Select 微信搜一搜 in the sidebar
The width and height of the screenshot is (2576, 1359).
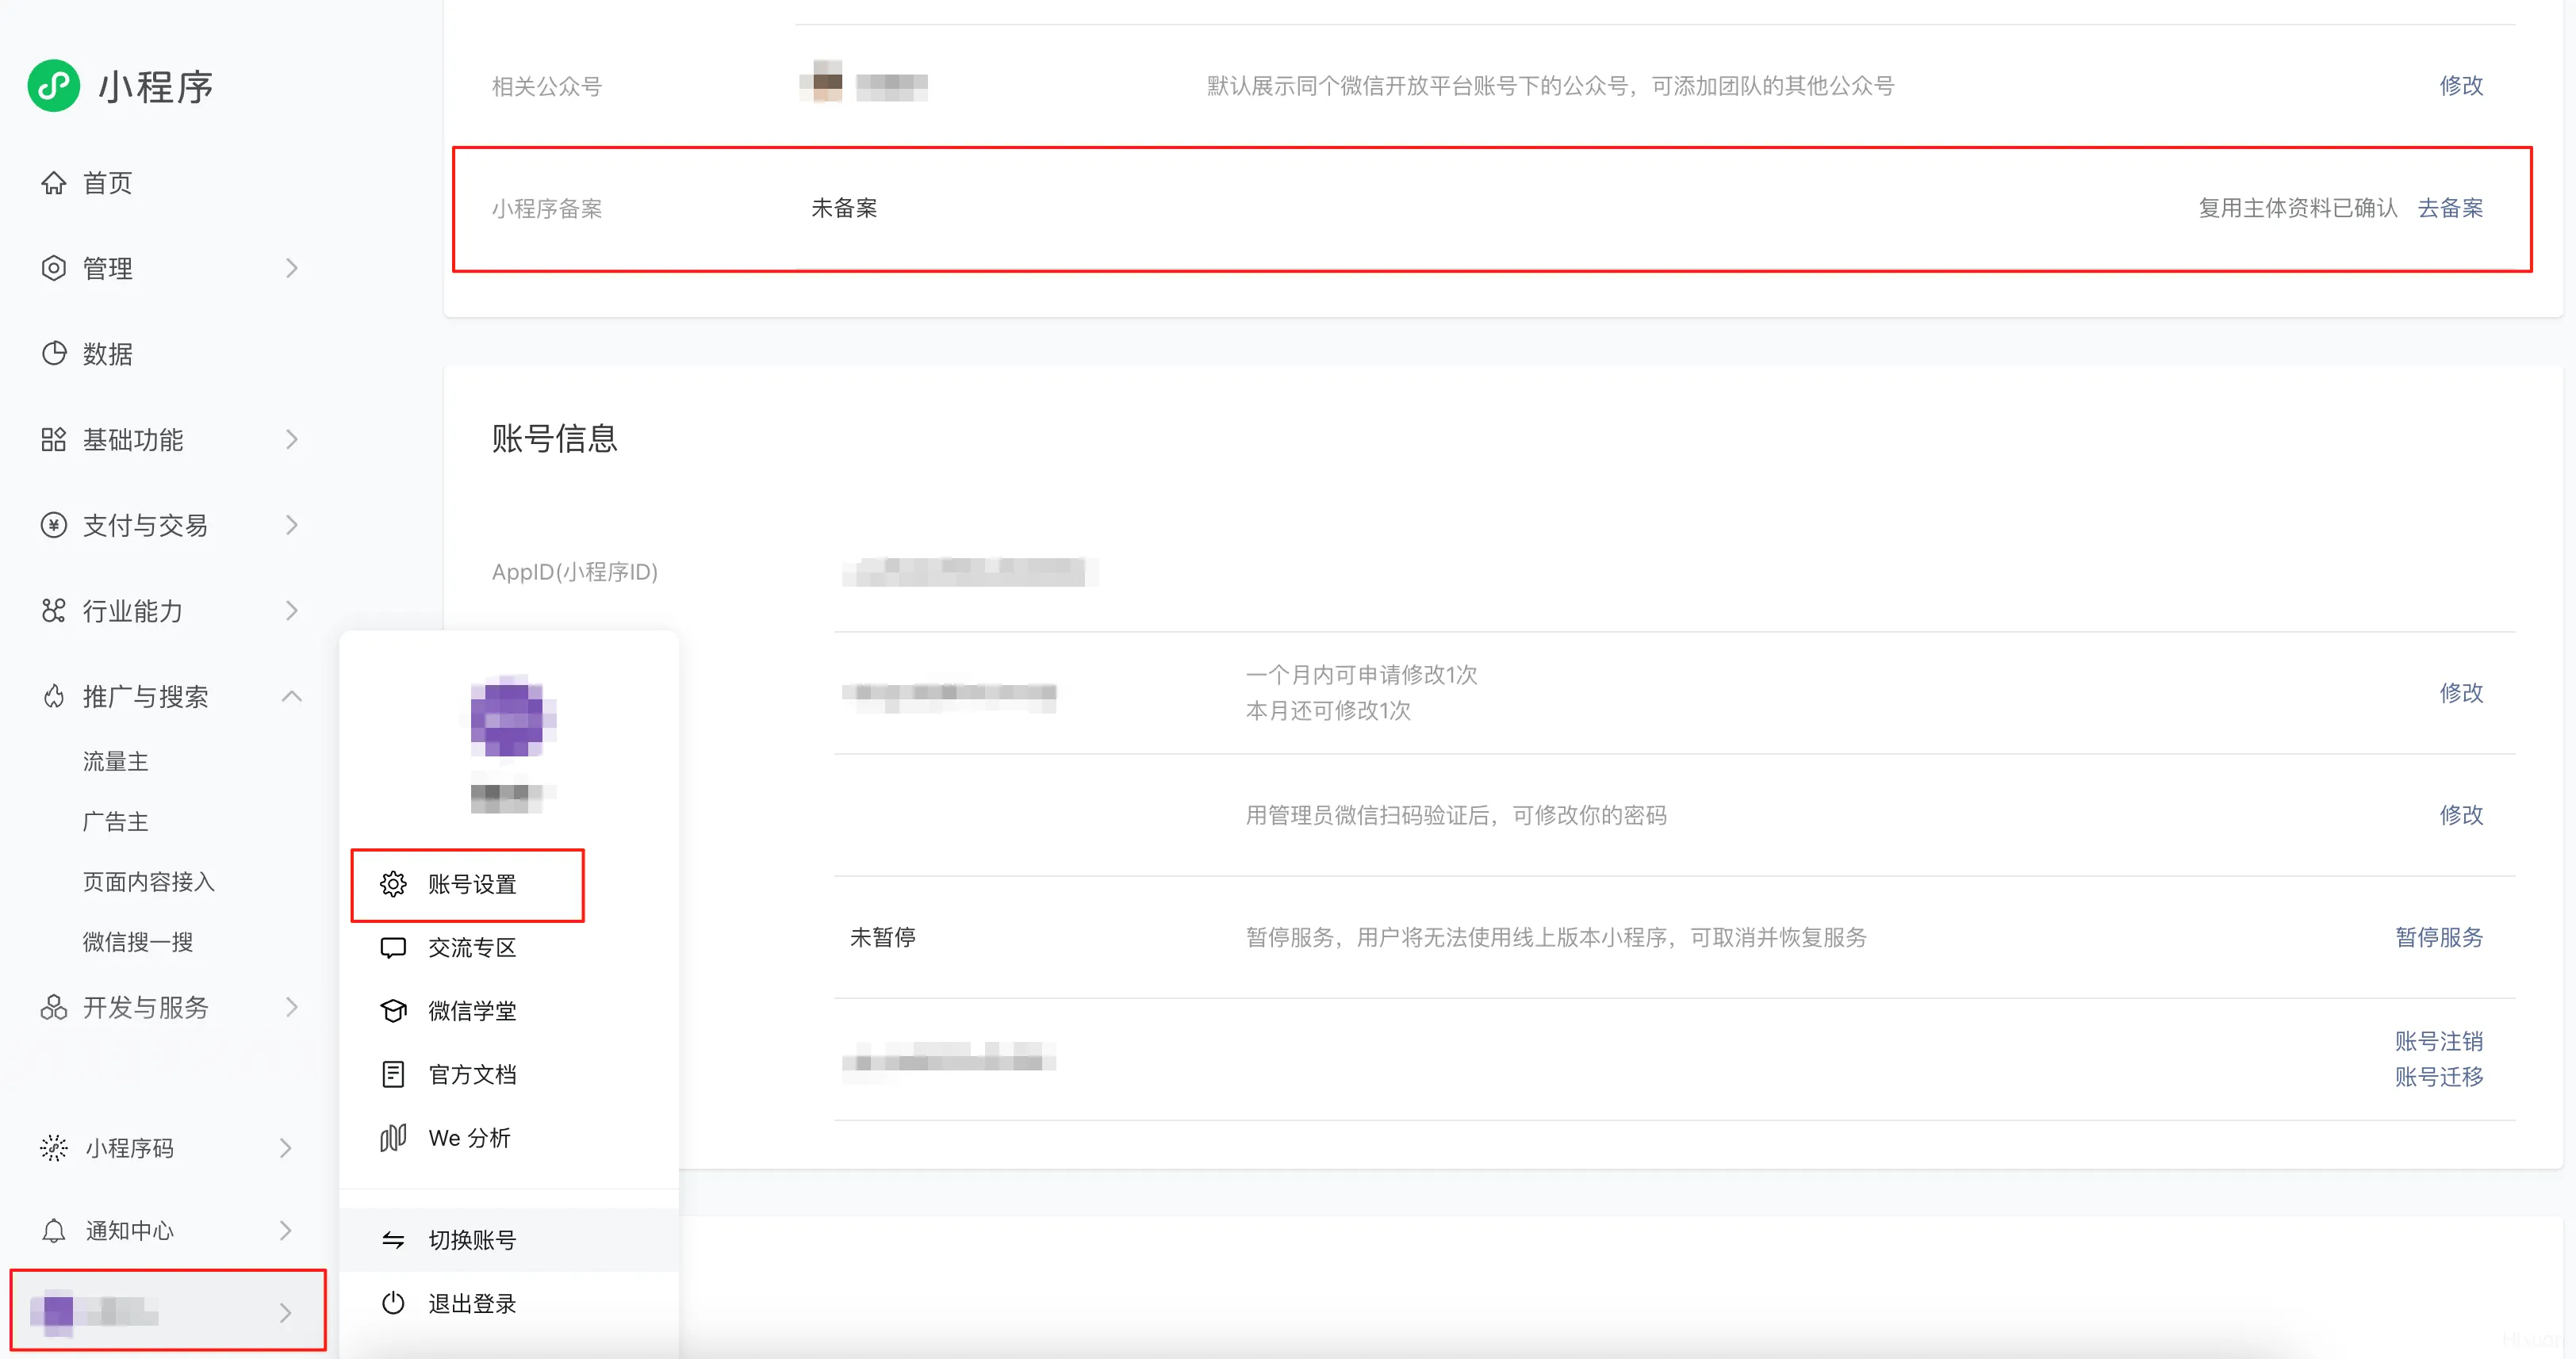(x=138, y=942)
